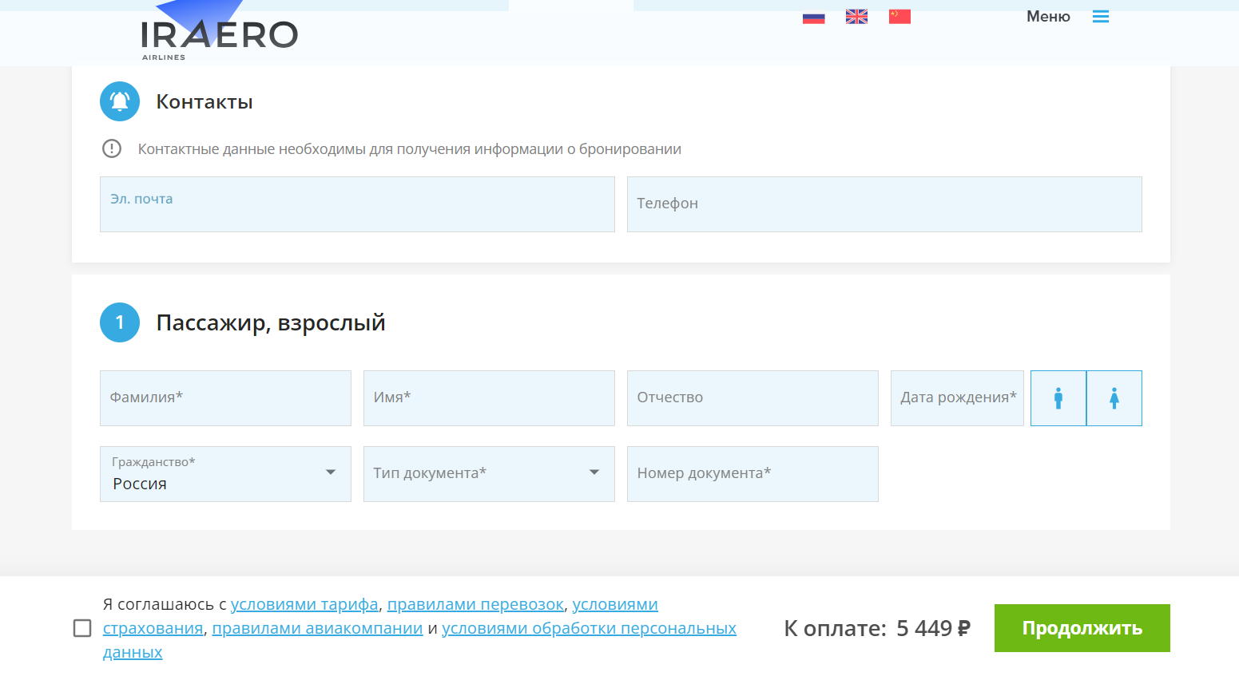Open the Дата рождения field
Screen dimensions: 1239x676
pyautogui.click(x=956, y=397)
